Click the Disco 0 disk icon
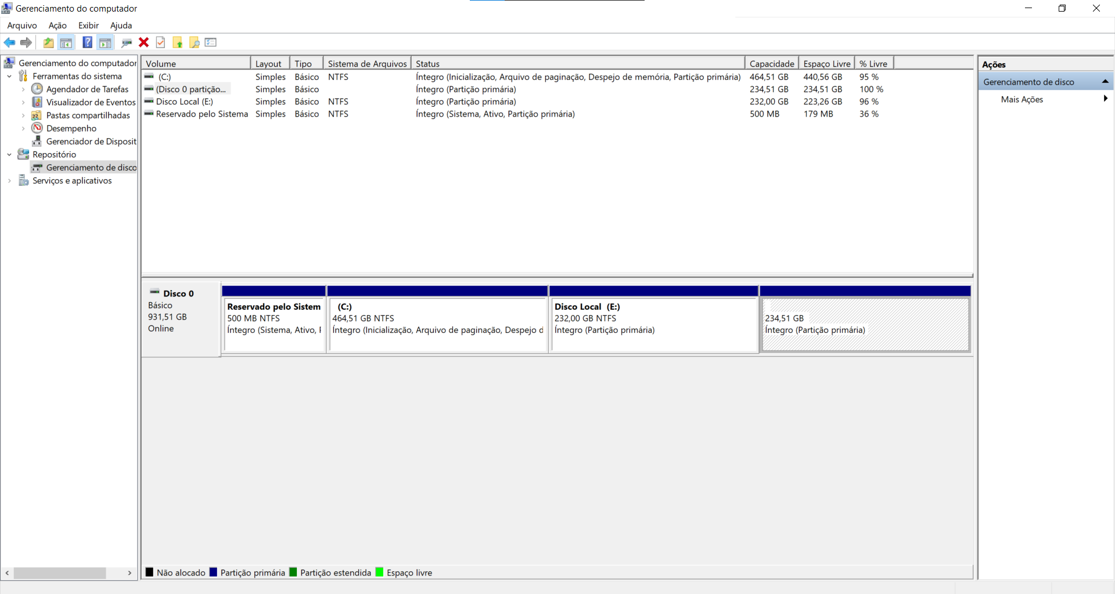The image size is (1115, 594). pyautogui.click(x=154, y=292)
